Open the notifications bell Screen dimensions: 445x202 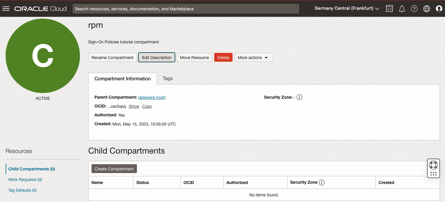point(402,8)
